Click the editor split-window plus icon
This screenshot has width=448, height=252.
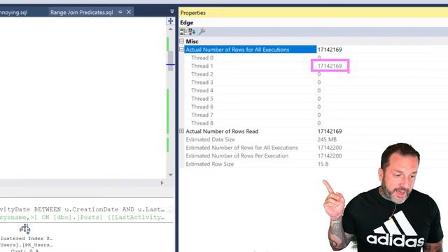(171, 21)
